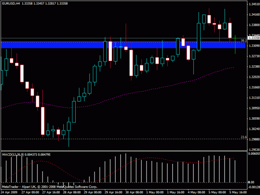Click the MACD 0.00 scale value

coord(251,182)
